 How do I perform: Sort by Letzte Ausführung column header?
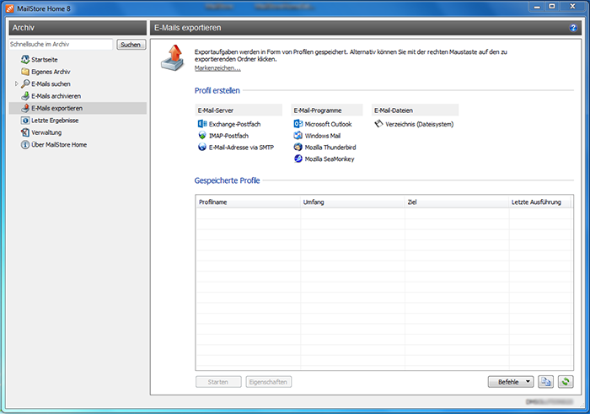[x=540, y=202]
